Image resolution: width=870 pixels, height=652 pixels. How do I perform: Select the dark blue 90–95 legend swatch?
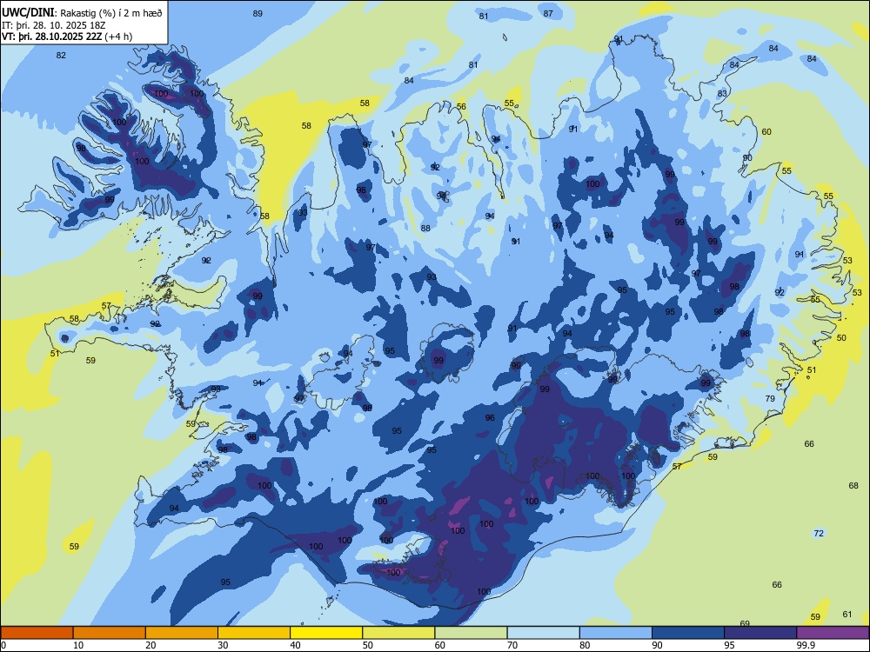point(688,633)
